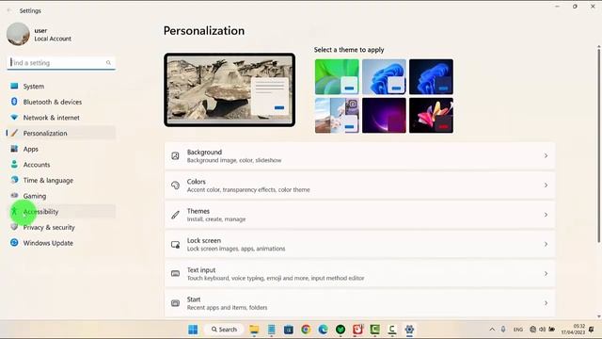Image resolution: width=602 pixels, height=339 pixels.
Task: Open the Gaming settings category
Action: 61,196
